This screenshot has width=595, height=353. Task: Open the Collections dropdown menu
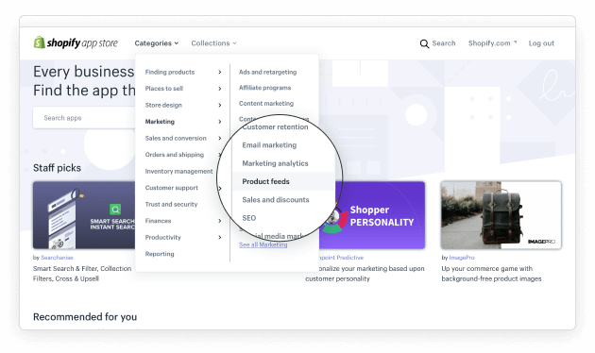click(x=213, y=43)
